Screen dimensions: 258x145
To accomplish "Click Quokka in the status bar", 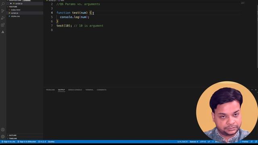I will click(51, 142).
